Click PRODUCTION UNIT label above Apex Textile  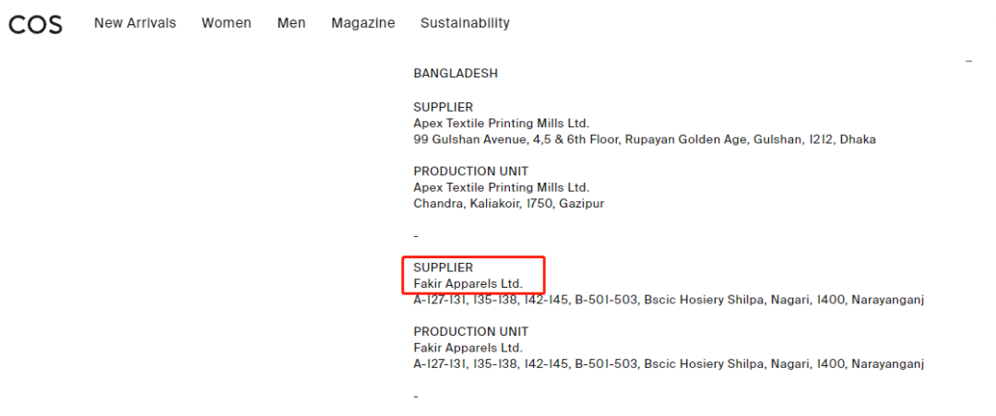(x=470, y=172)
